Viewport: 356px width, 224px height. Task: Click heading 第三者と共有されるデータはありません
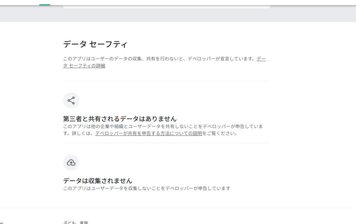(x=120, y=119)
